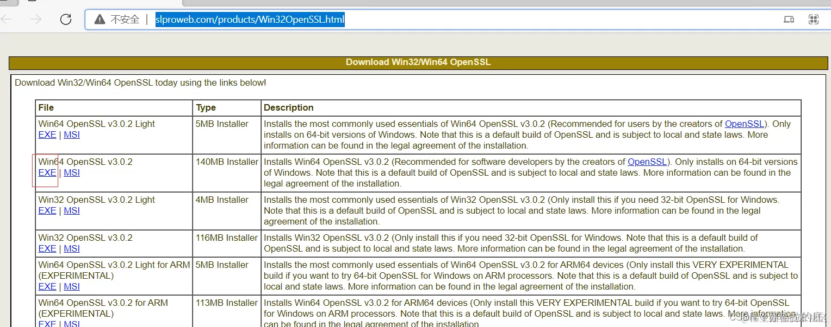Download EXE for Win32 OpenSSL v3.0.2 Light
The height and width of the screenshot is (327, 831).
click(x=47, y=210)
